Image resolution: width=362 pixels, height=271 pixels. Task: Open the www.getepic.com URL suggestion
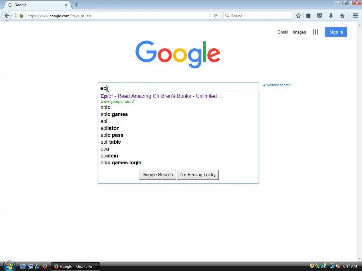click(x=117, y=102)
